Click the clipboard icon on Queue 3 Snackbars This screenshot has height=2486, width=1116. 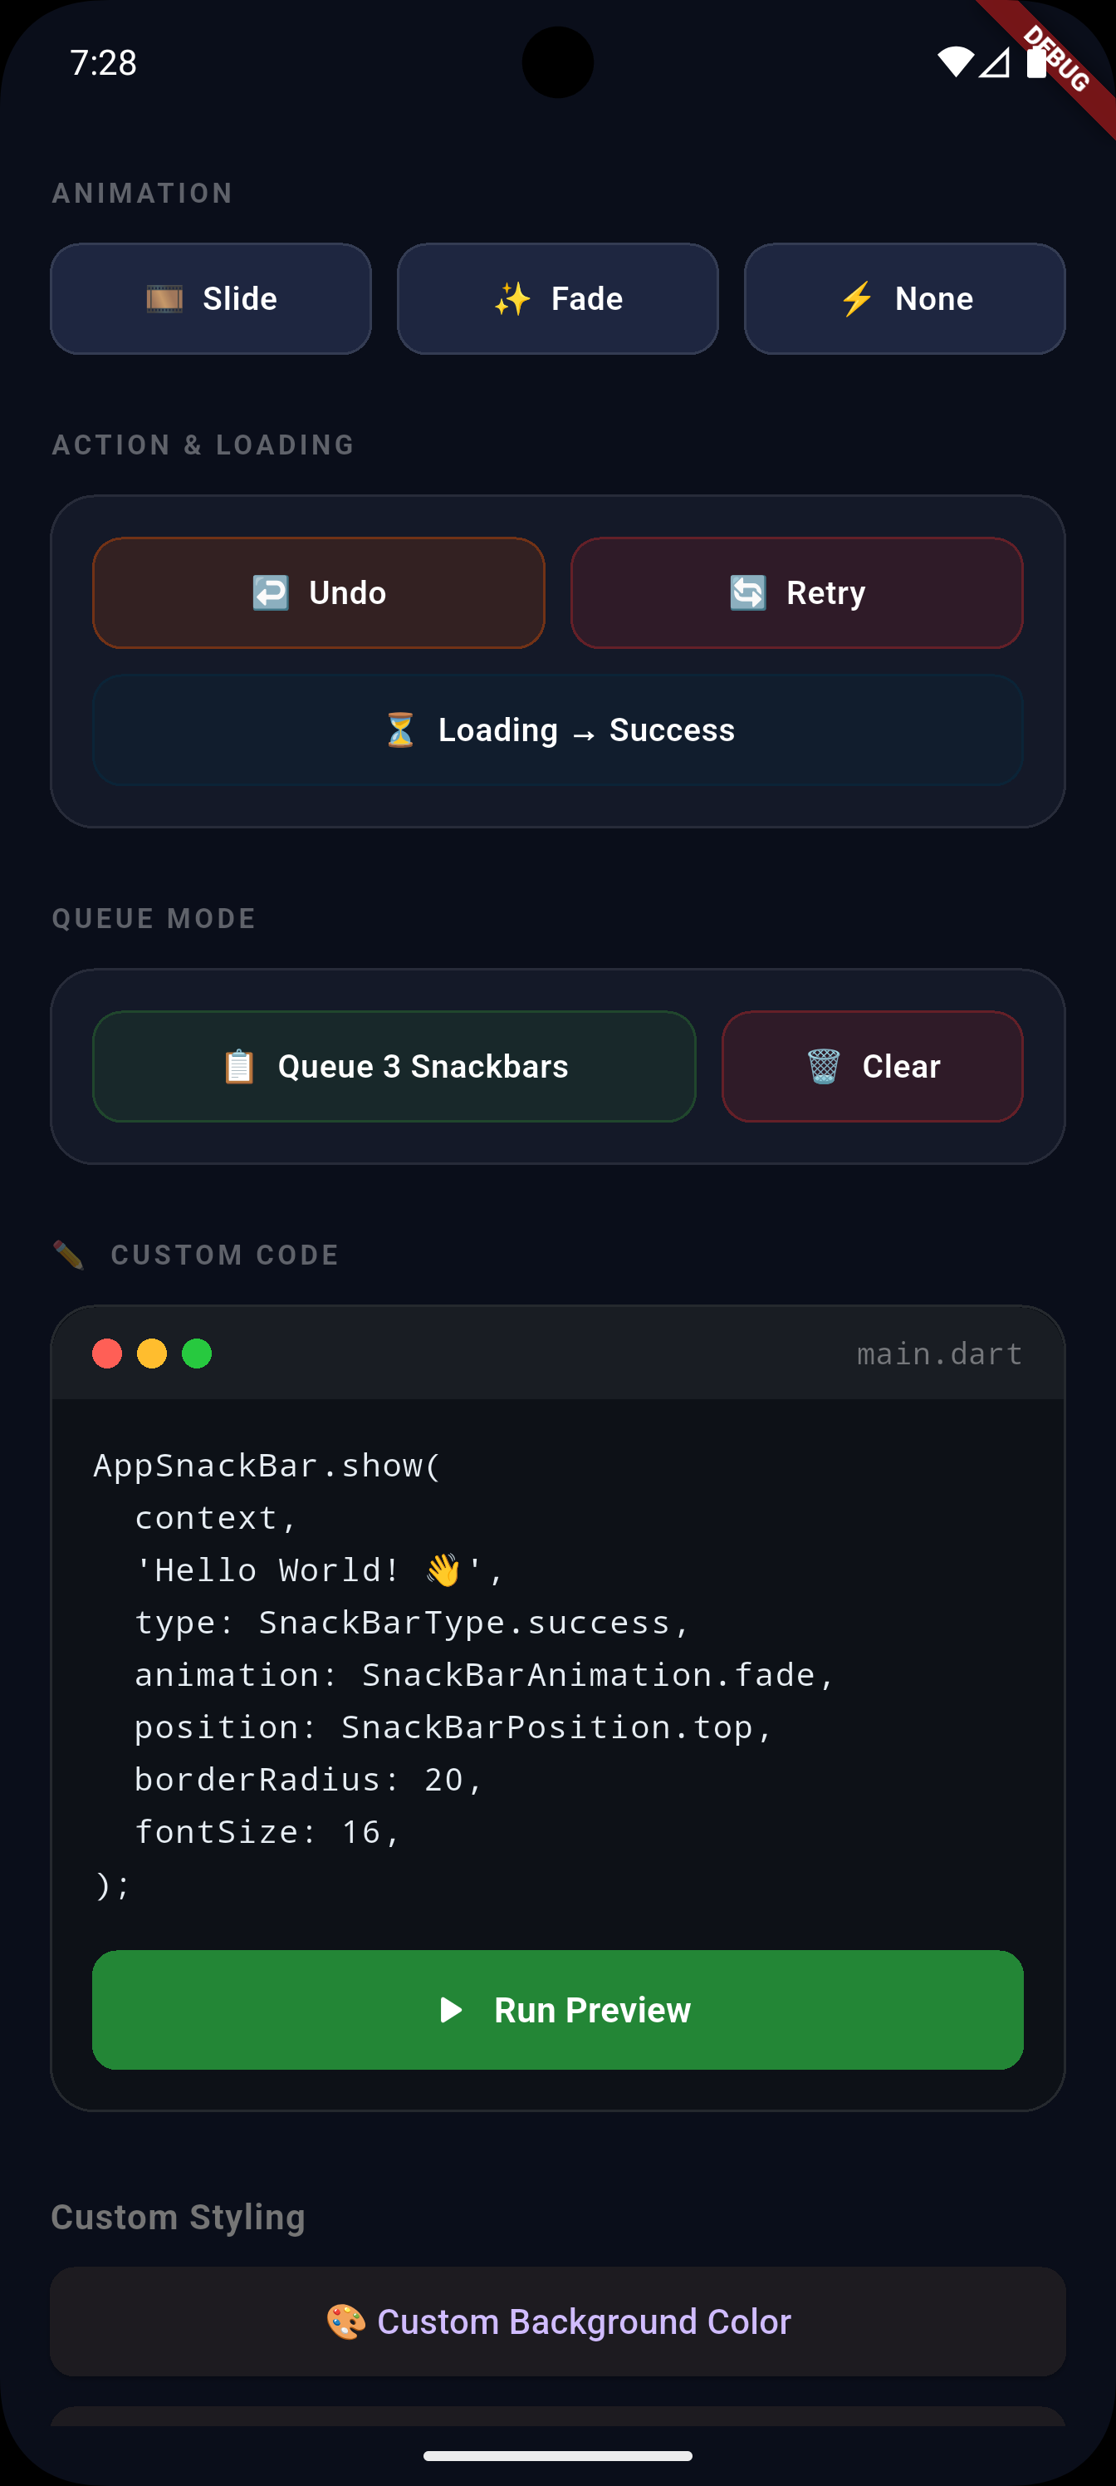[238, 1066]
